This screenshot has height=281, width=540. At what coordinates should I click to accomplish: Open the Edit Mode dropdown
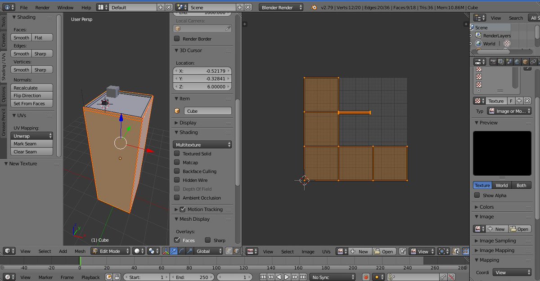110,251
